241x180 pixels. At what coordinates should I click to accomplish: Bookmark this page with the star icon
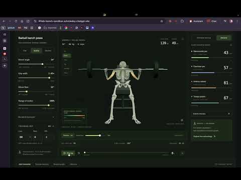pyautogui.click(x=162, y=21)
